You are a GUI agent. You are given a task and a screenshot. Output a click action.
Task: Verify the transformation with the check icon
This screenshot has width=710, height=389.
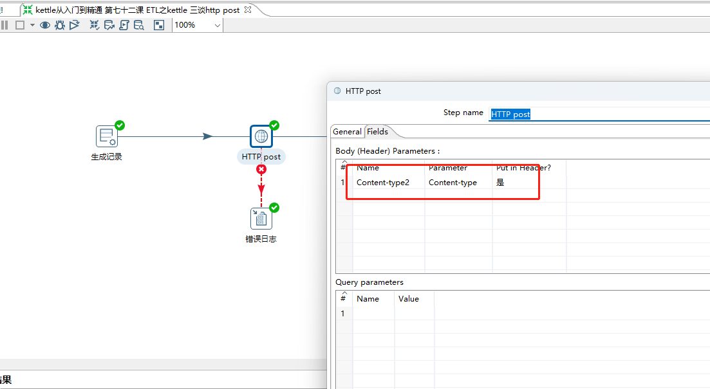pos(94,24)
